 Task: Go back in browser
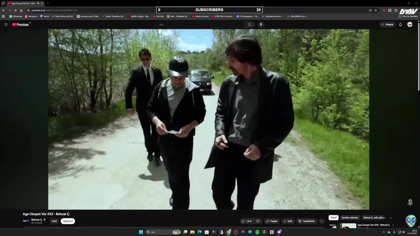click(4, 10)
